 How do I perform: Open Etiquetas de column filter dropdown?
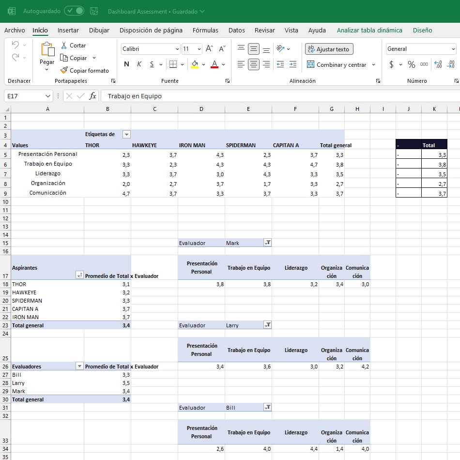point(126,134)
